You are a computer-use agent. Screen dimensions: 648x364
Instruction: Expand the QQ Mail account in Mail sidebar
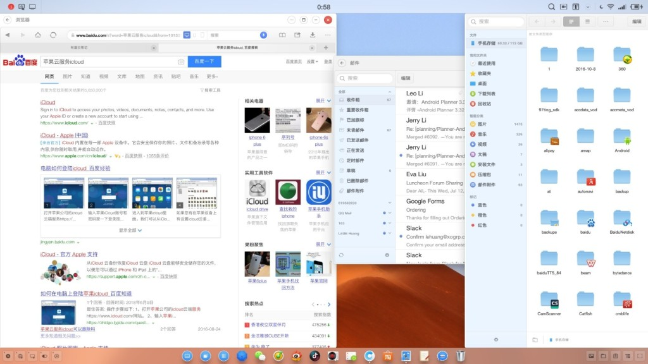389,213
